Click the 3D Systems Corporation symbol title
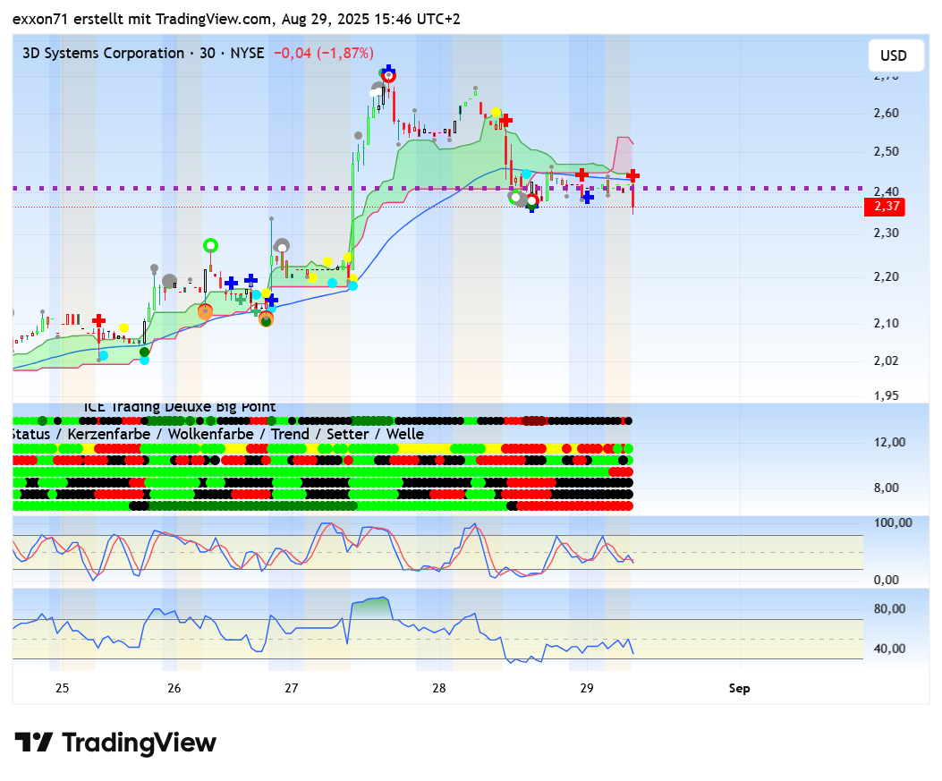Image resolution: width=942 pixels, height=781 pixels. [103, 53]
